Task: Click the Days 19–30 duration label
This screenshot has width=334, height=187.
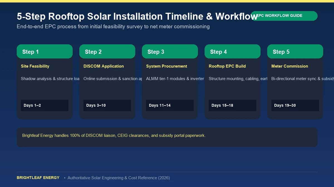Action: [295, 105]
